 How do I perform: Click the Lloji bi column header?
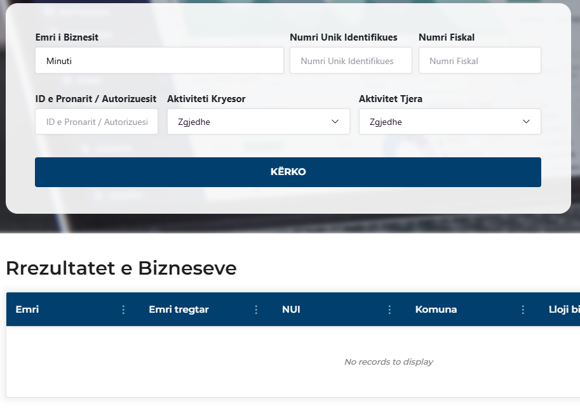point(563,310)
